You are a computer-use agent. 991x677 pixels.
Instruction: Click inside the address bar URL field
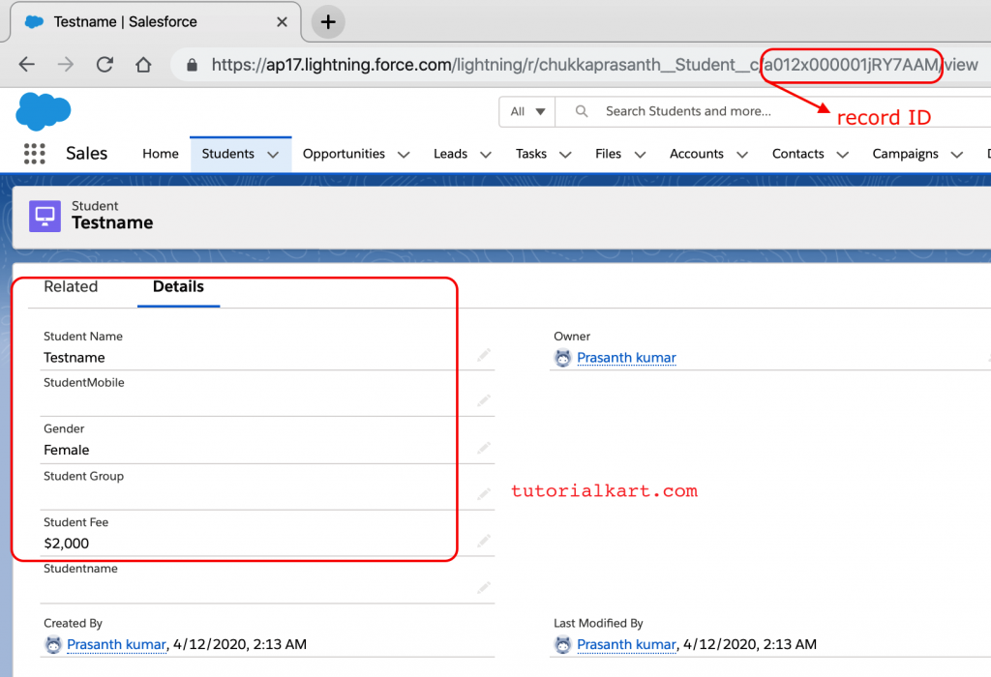click(x=484, y=65)
